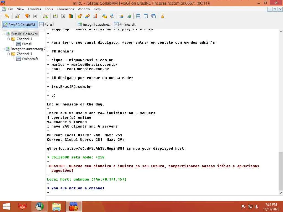Select #brasil channel in the treebar
The height and width of the screenshot is (212, 283).
27,44
